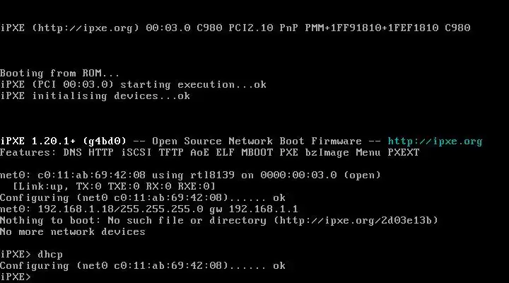509x283 pixels.
Task: Click the Open Source Network Boot Firmware text
Action: coord(257,141)
